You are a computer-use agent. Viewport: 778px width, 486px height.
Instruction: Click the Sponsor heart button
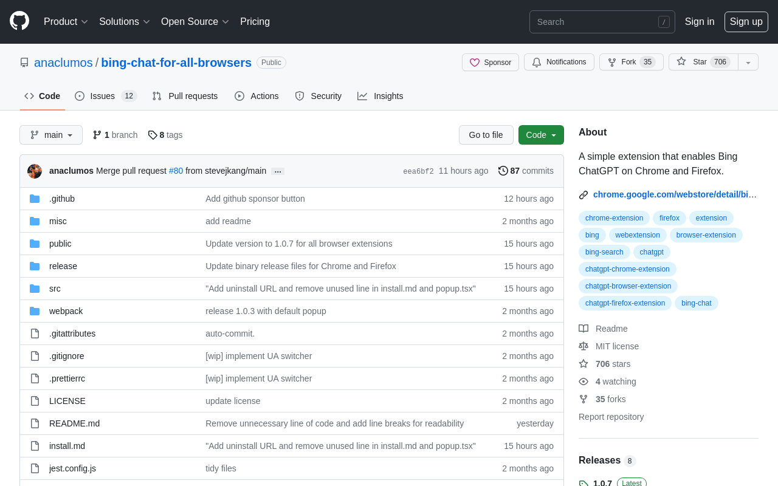(491, 62)
